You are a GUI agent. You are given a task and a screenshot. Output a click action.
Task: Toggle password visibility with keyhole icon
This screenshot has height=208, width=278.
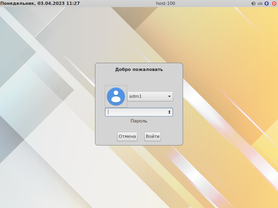169,112
